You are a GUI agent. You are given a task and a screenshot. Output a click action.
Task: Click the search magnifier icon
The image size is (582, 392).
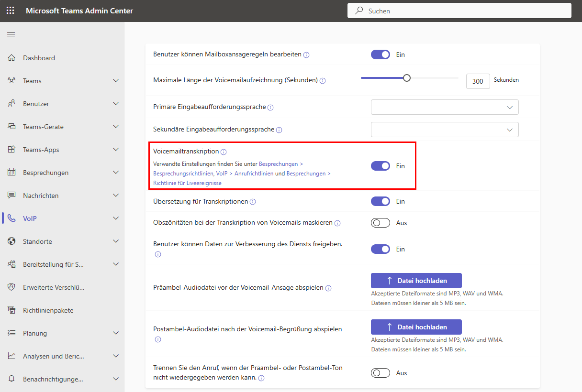[359, 11]
